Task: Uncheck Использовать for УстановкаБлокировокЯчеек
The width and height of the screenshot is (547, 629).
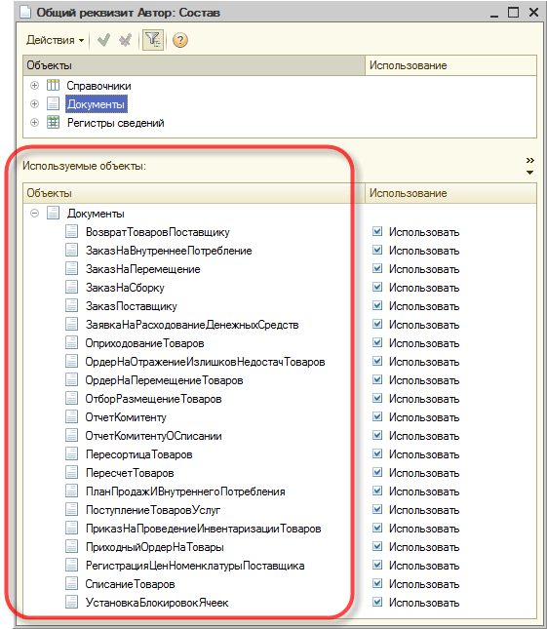Action: (377, 602)
